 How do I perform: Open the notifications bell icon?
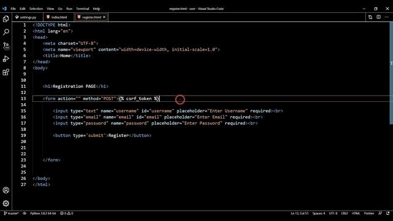click(x=388, y=214)
